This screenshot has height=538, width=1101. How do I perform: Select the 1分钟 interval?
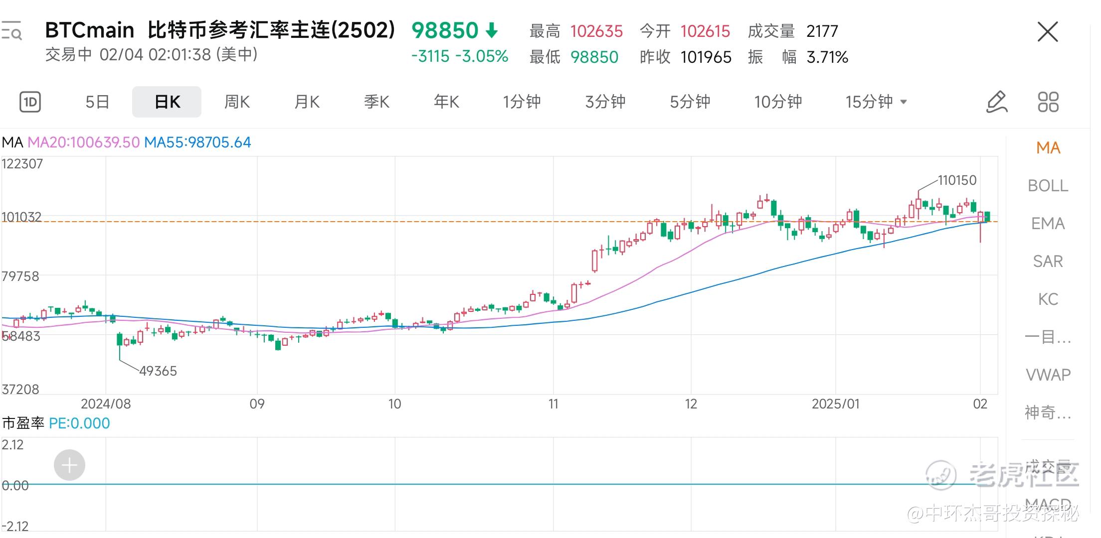pyautogui.click(x=521, y=102)
